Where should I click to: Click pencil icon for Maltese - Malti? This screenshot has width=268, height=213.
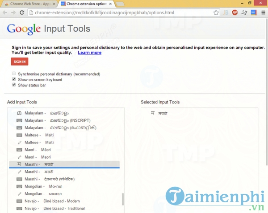pyautogui.click(x=20, y=143)
